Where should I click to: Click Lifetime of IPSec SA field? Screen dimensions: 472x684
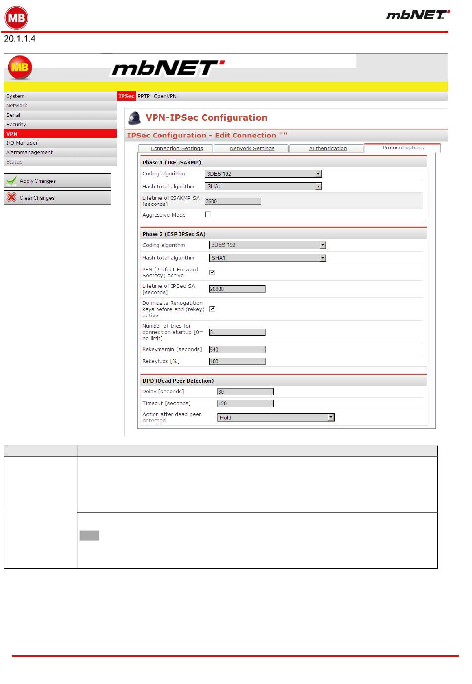(237, 289)
